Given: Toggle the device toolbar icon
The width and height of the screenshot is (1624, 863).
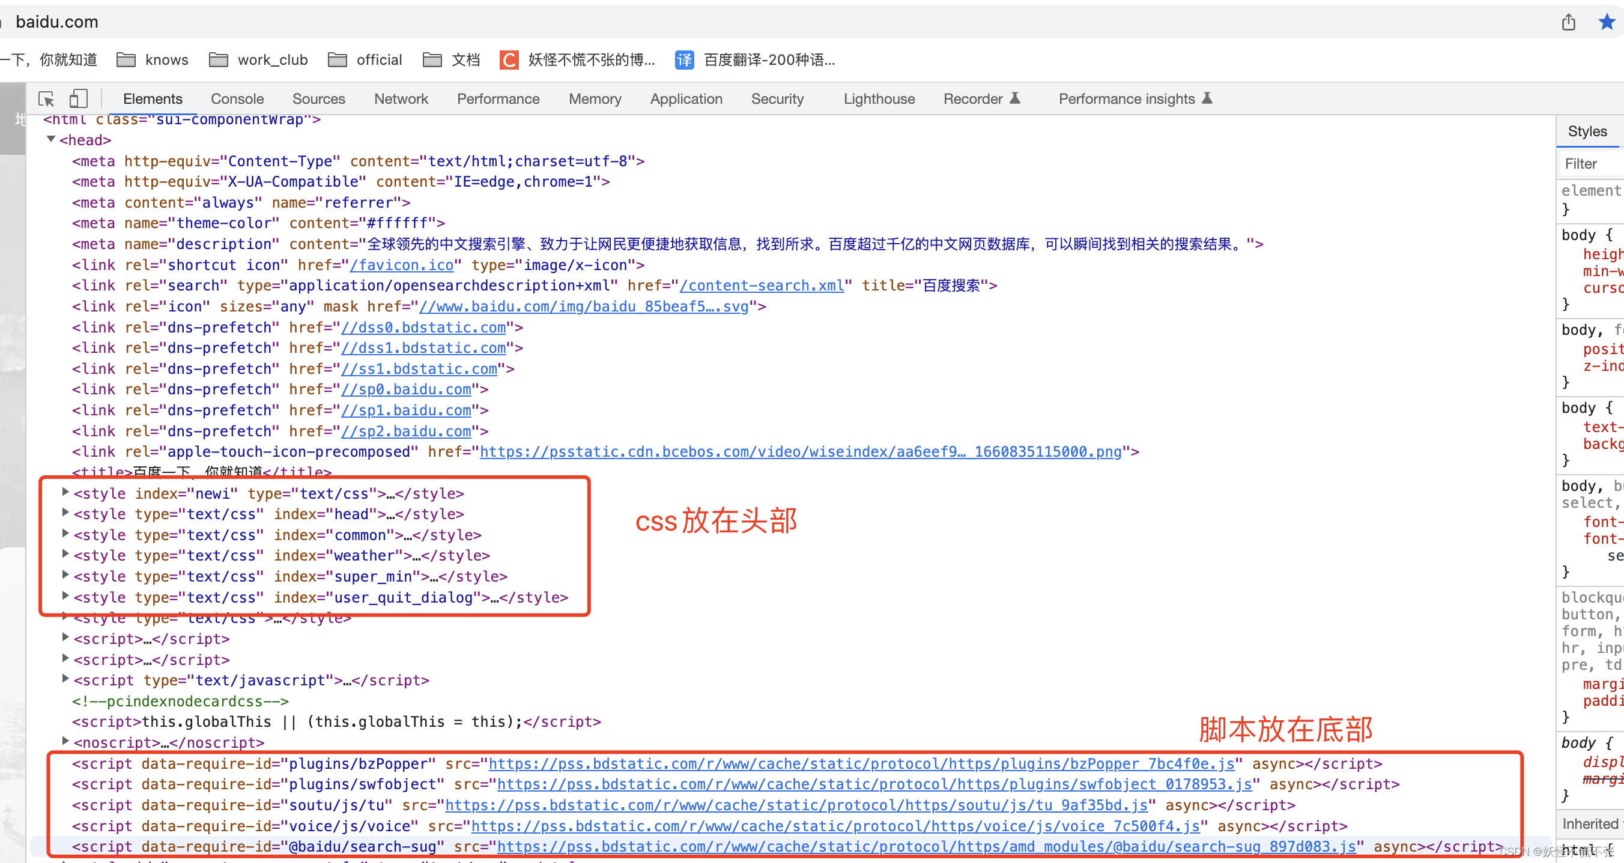Looking at the screenshot, I should 78,99.
